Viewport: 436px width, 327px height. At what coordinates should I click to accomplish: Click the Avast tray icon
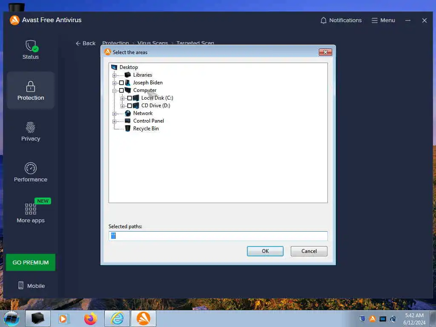372,318
